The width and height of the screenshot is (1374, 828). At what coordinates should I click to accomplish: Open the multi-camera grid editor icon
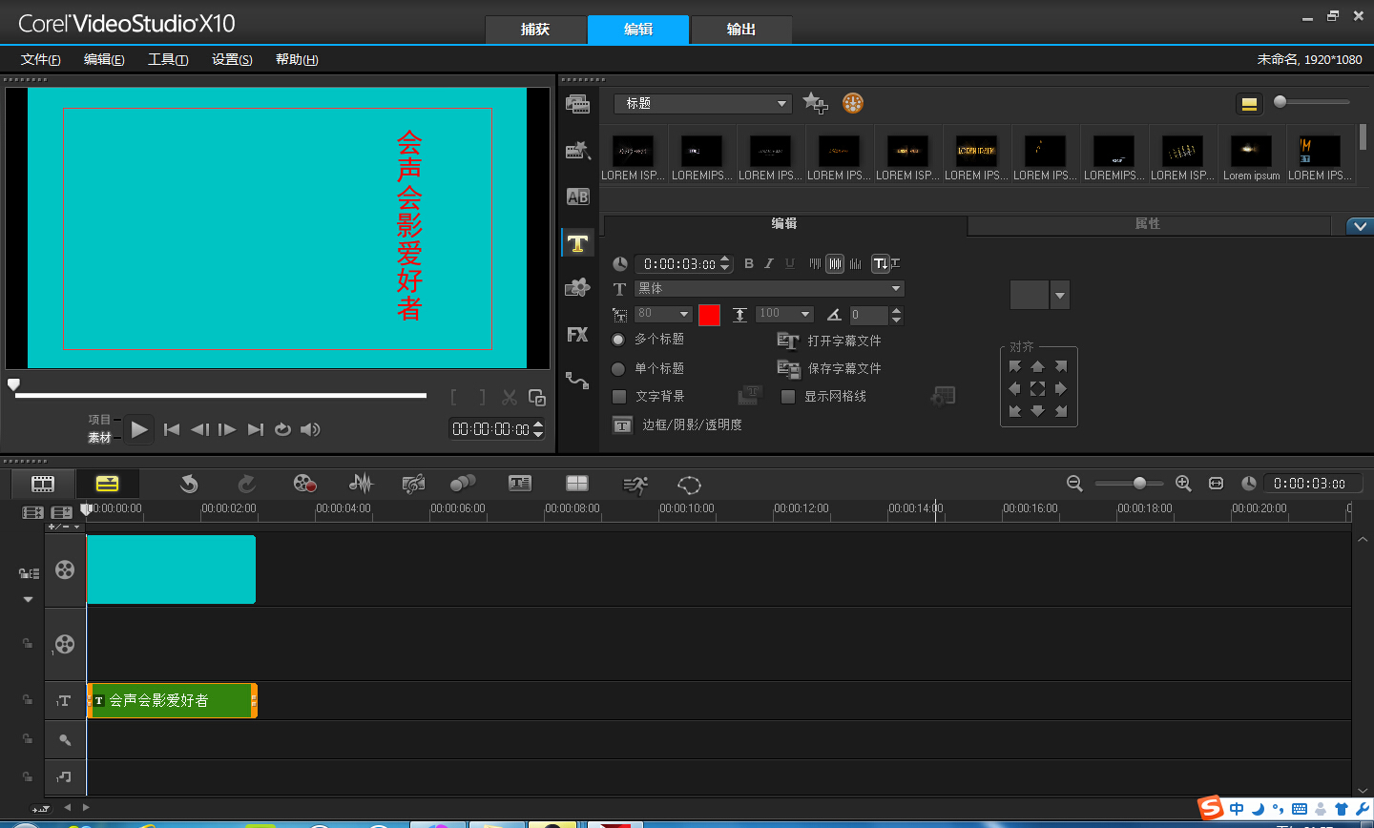pos(577,484)
